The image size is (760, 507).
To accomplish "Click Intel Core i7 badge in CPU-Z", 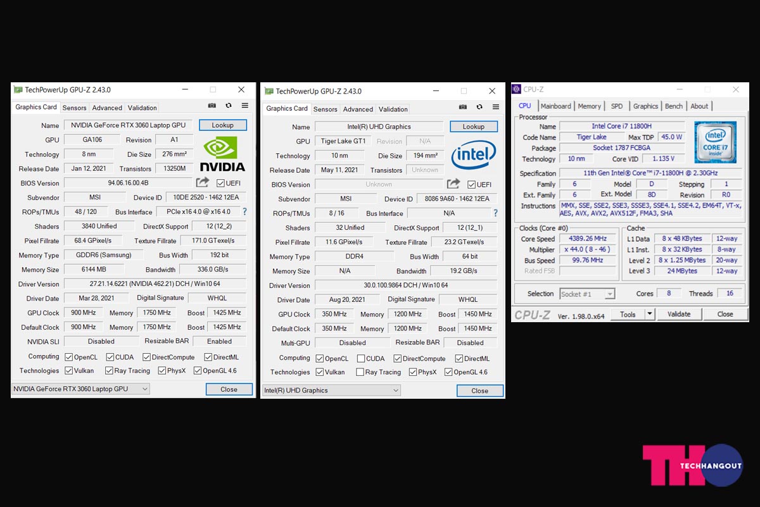I will pos(716,142).
